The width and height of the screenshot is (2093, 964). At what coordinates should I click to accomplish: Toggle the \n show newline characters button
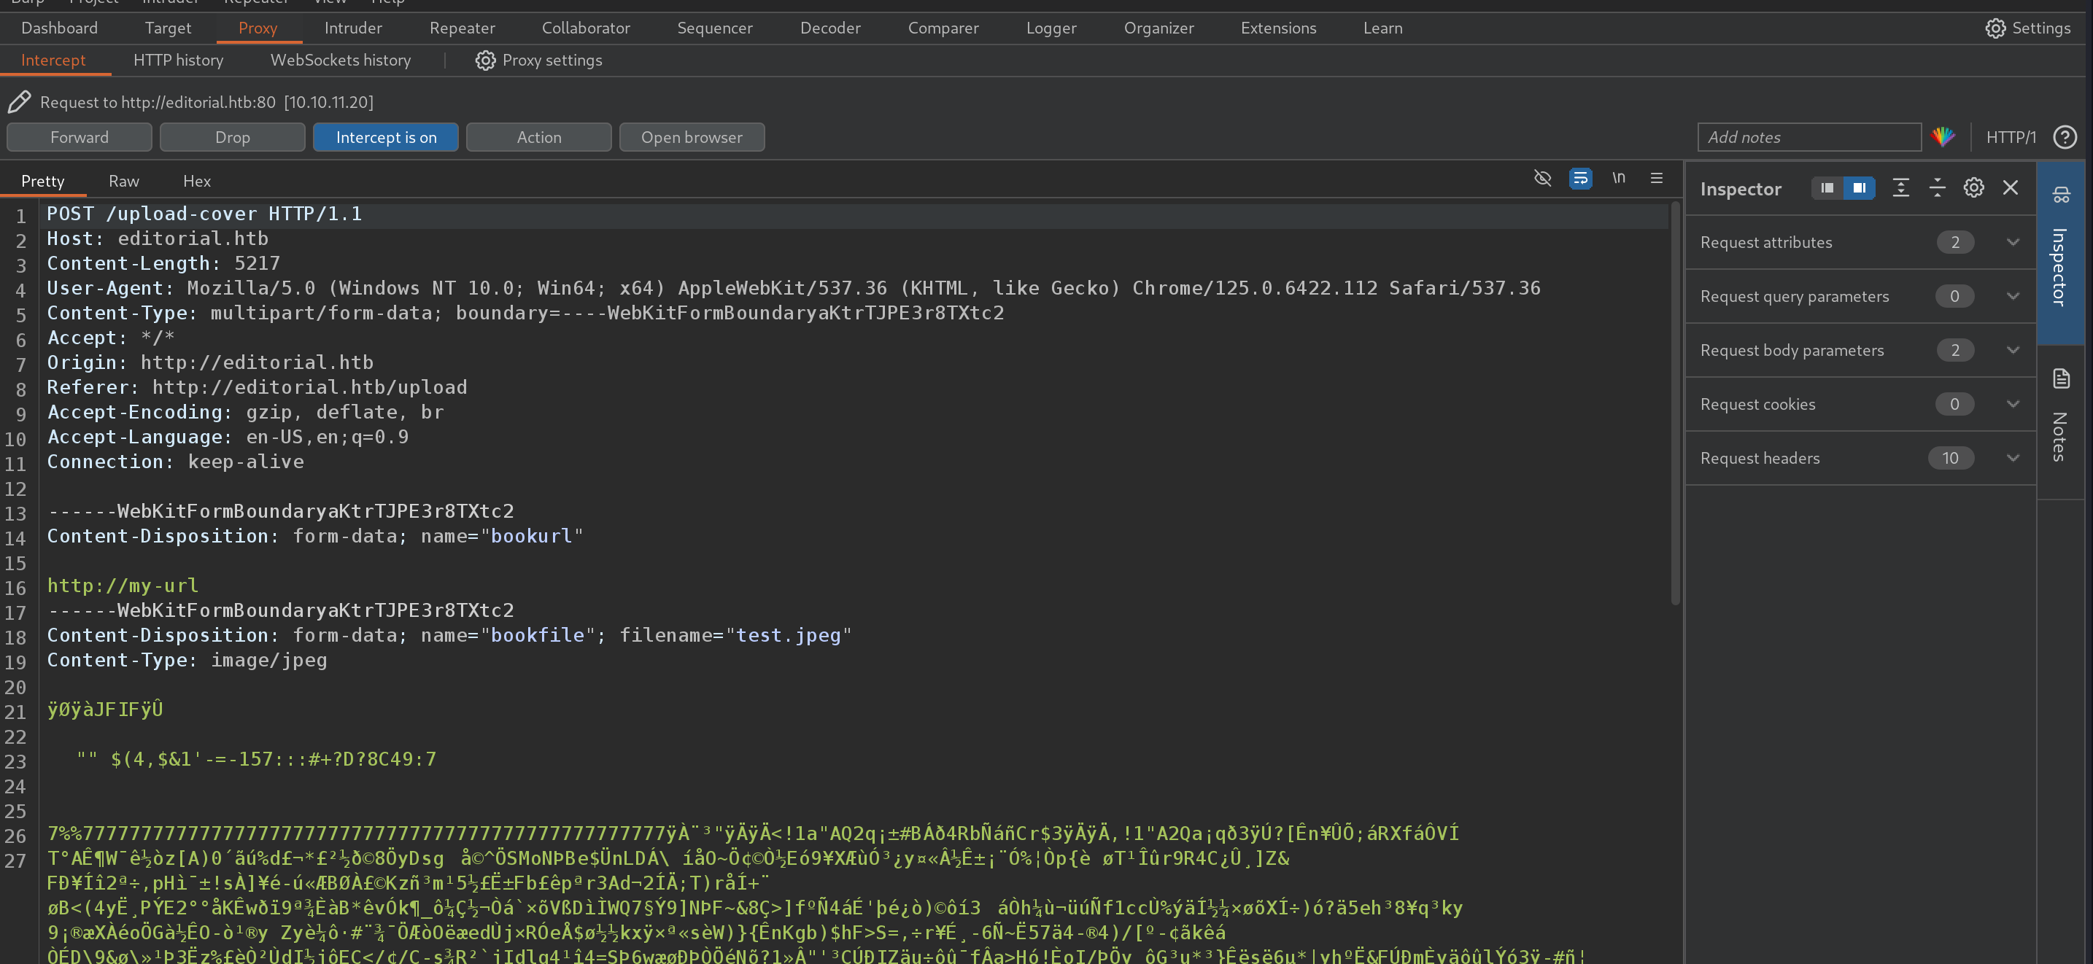[x=1619, y=178]
